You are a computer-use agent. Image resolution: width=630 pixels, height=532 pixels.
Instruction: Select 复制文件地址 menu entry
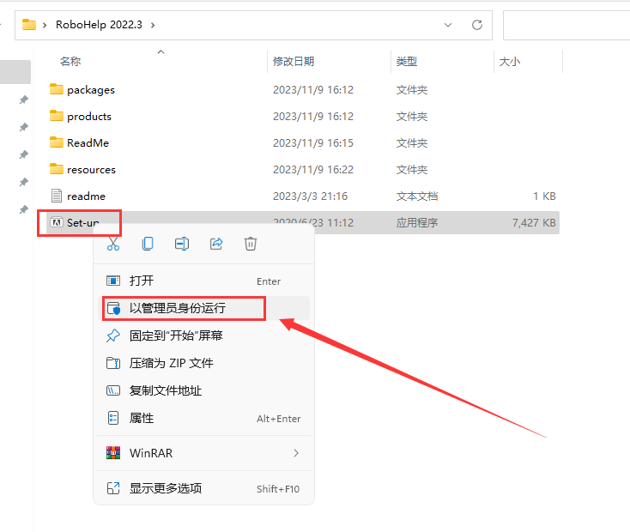[203, 390]
